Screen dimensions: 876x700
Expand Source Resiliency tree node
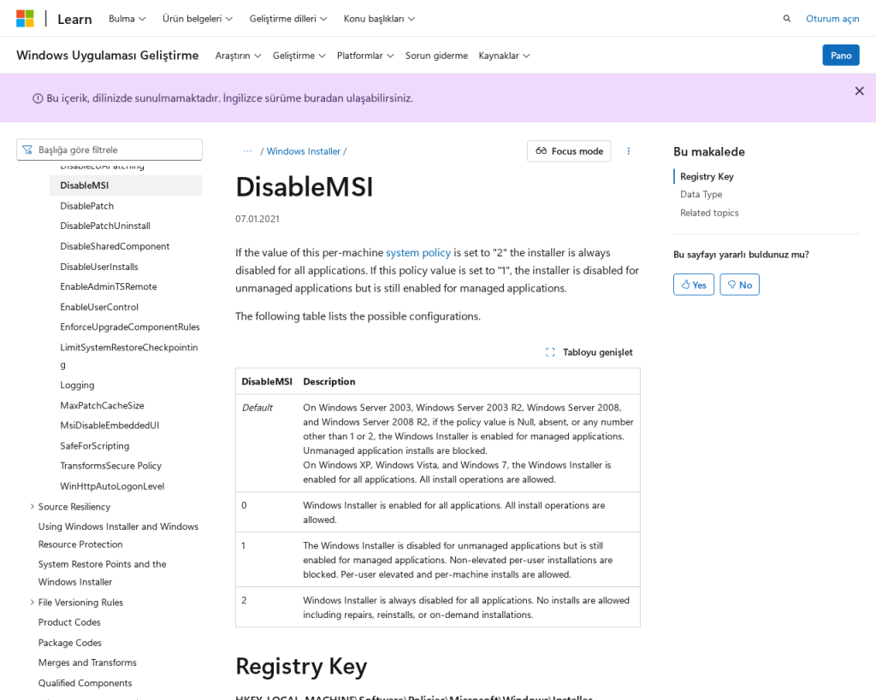coord(32,506)
